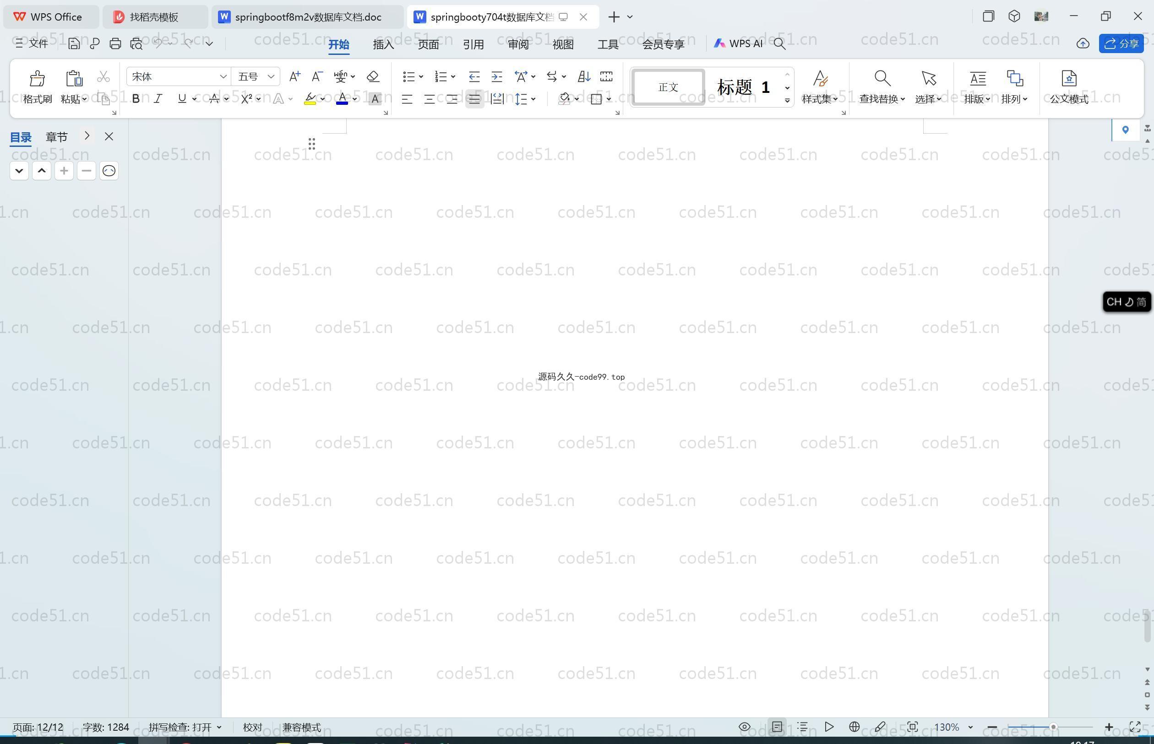Increase font size with A+ icon
This screenshot has width=1154, height=744.
pos(294,76)
